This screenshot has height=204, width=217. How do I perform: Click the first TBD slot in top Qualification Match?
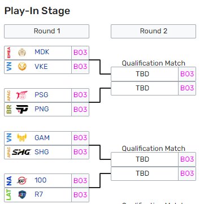coord(145,74)
